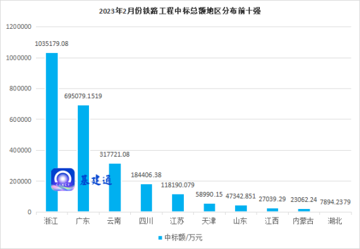360x249 pixels.
Task: Select the 湖北 axis category label
Action: 334,221
